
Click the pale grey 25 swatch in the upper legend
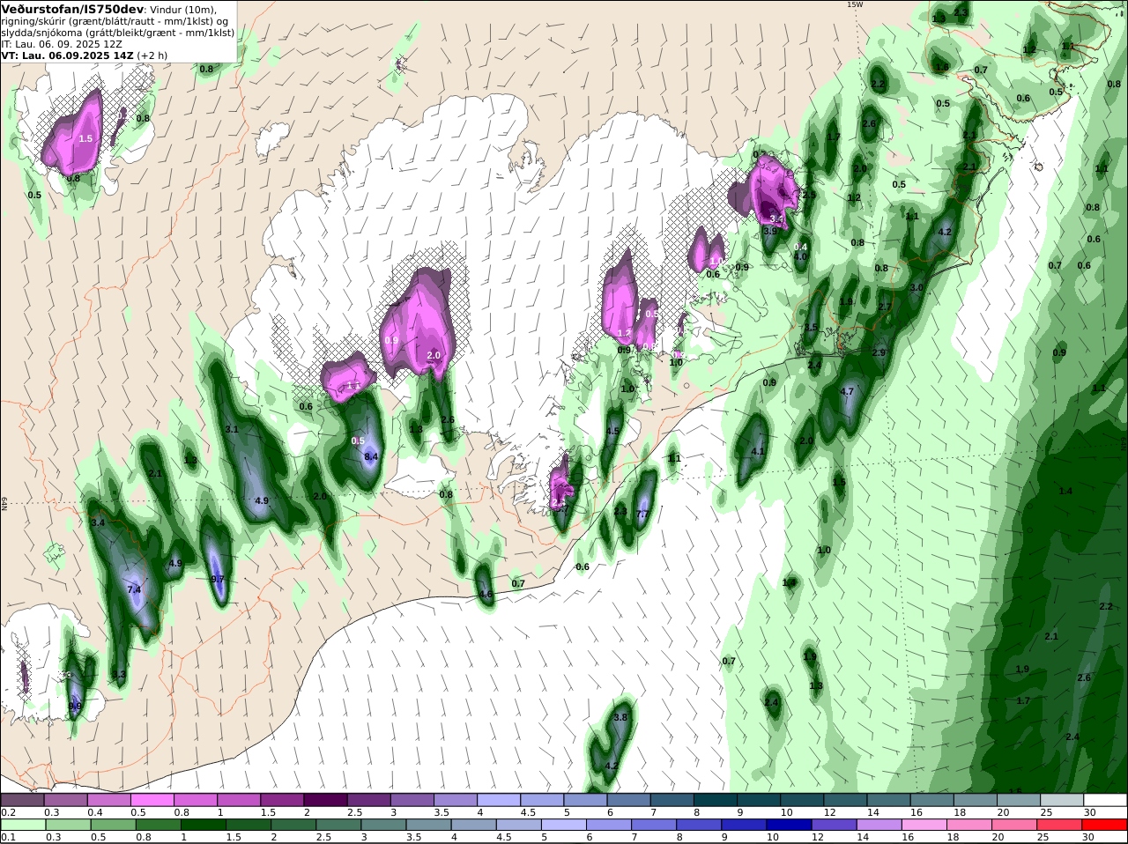1062,800
